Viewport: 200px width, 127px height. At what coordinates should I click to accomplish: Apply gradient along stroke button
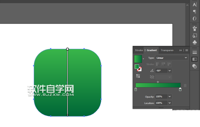point(163,64)
